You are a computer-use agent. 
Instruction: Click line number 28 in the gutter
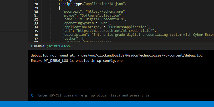(x=36, y=4)
